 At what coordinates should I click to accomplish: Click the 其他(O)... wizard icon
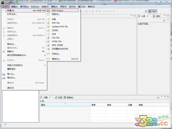(x=48, y=59)
